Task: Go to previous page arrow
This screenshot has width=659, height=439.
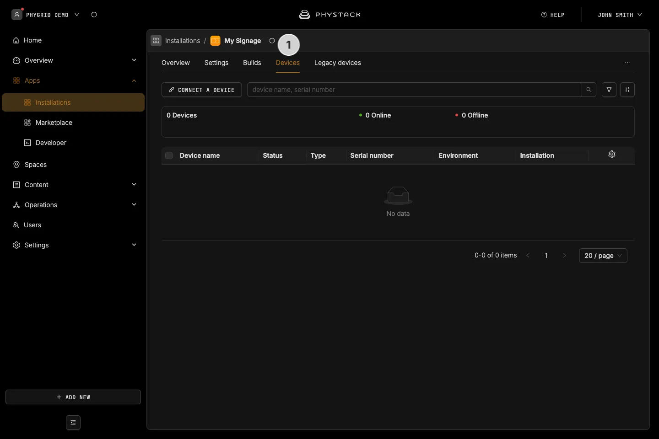Action: click(x=528, y=256)
